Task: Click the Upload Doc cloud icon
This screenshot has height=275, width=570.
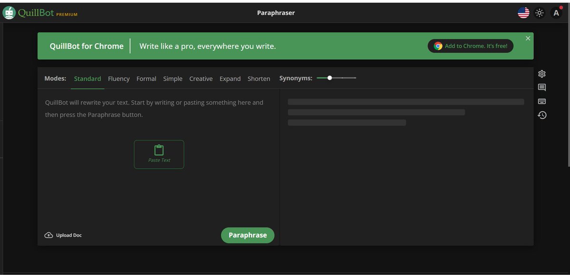Action: (x=48, y=235)
